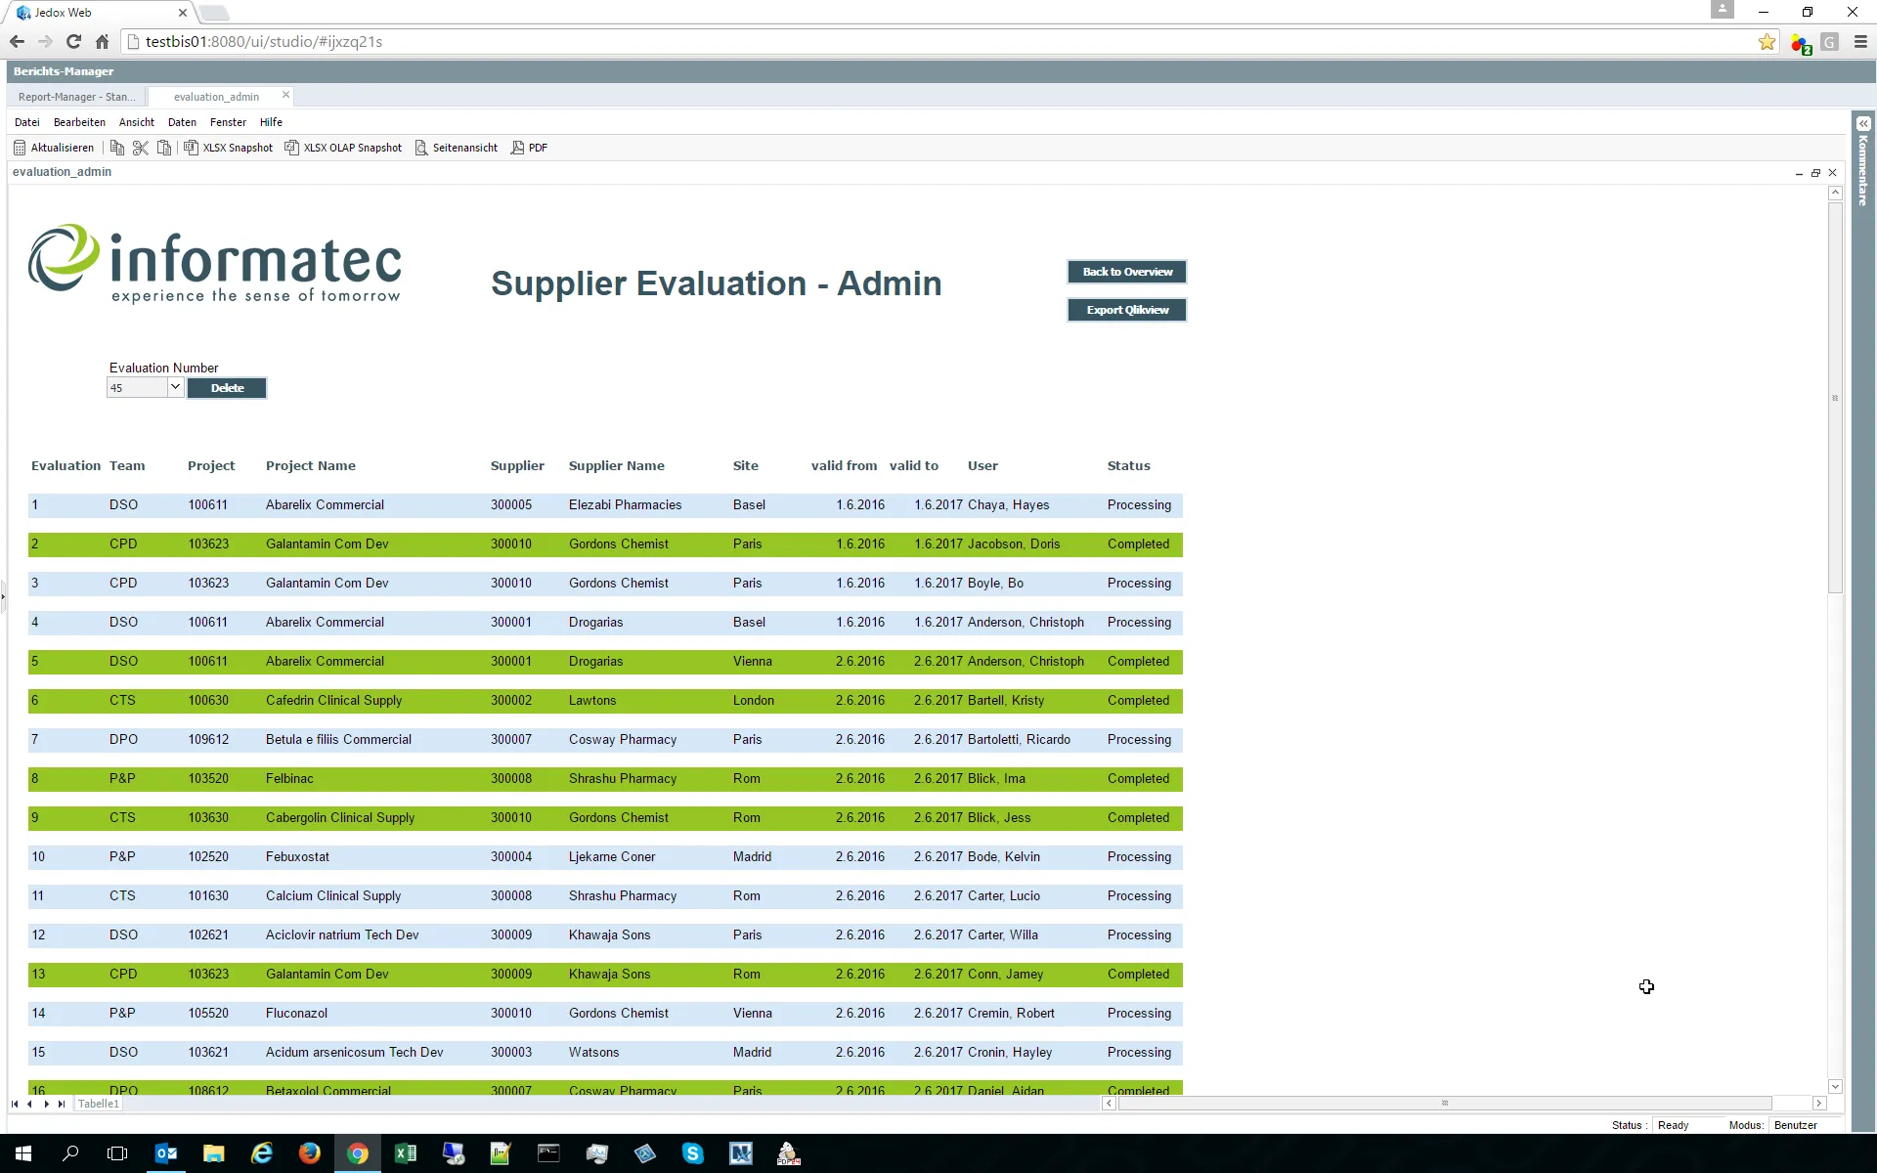This screenshot has height=1173, width=1877.
Task: Click the scroll down arrow of the sheet
Action: click(1835, 1086)
